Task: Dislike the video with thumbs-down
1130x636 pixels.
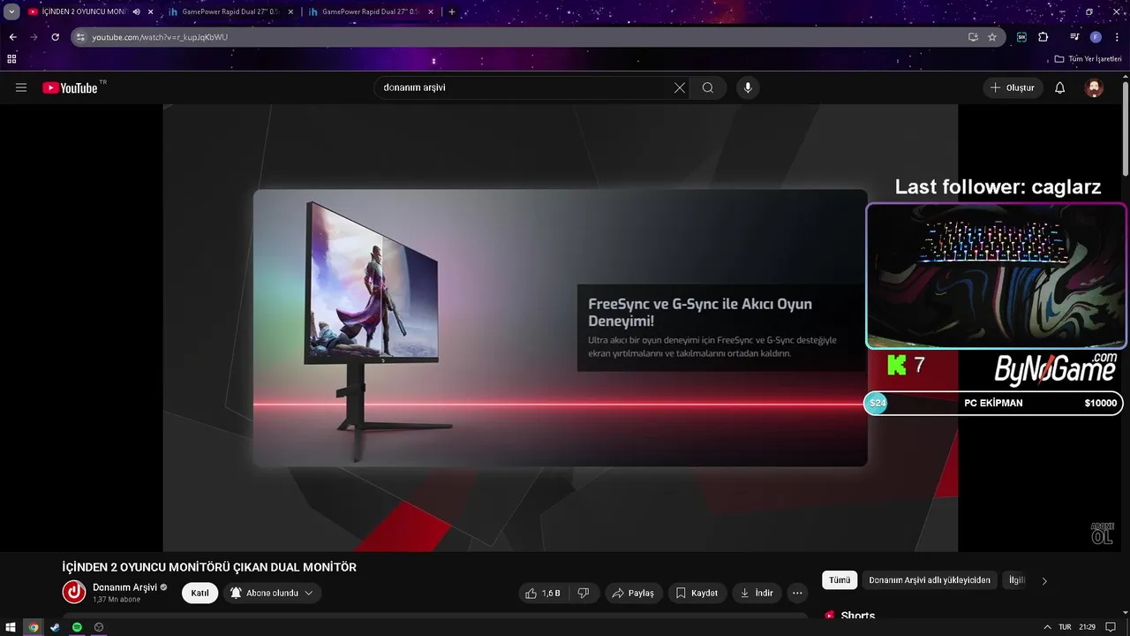Action: 584,593
